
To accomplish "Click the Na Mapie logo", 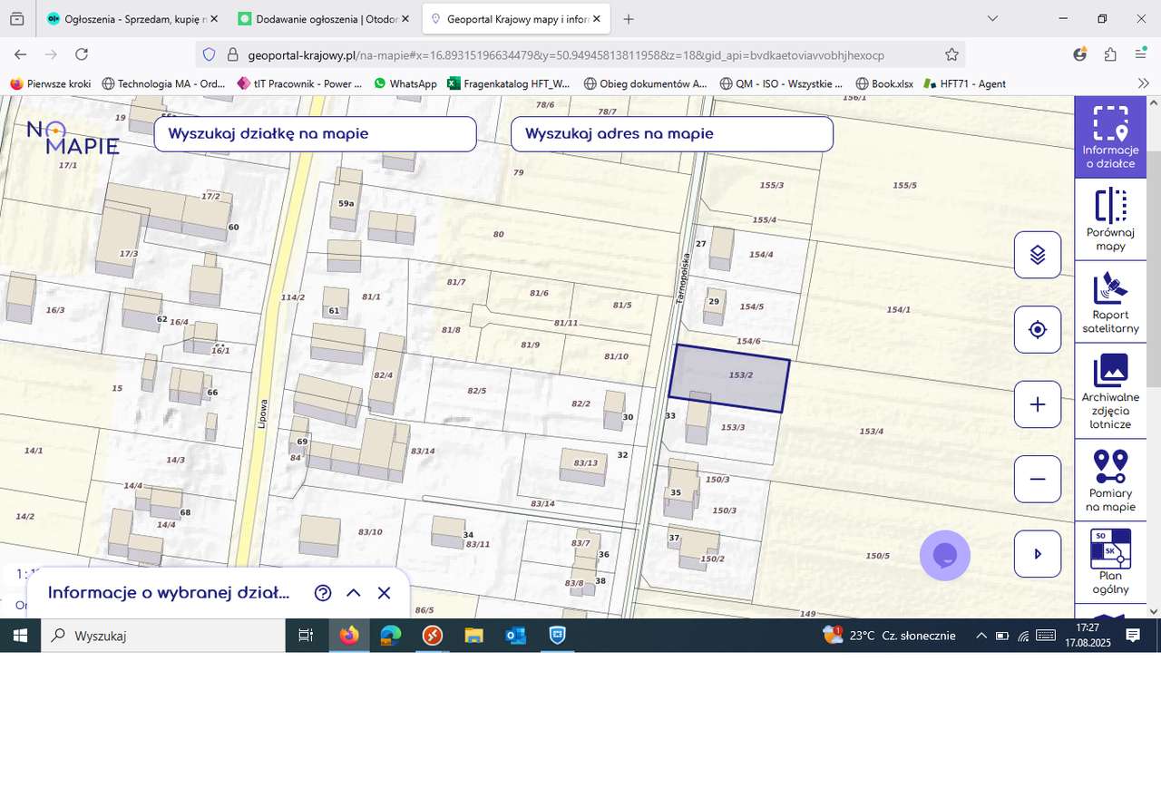I will 73,138.
